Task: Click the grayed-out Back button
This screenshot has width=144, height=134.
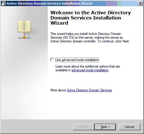Action: click(84, 127)
